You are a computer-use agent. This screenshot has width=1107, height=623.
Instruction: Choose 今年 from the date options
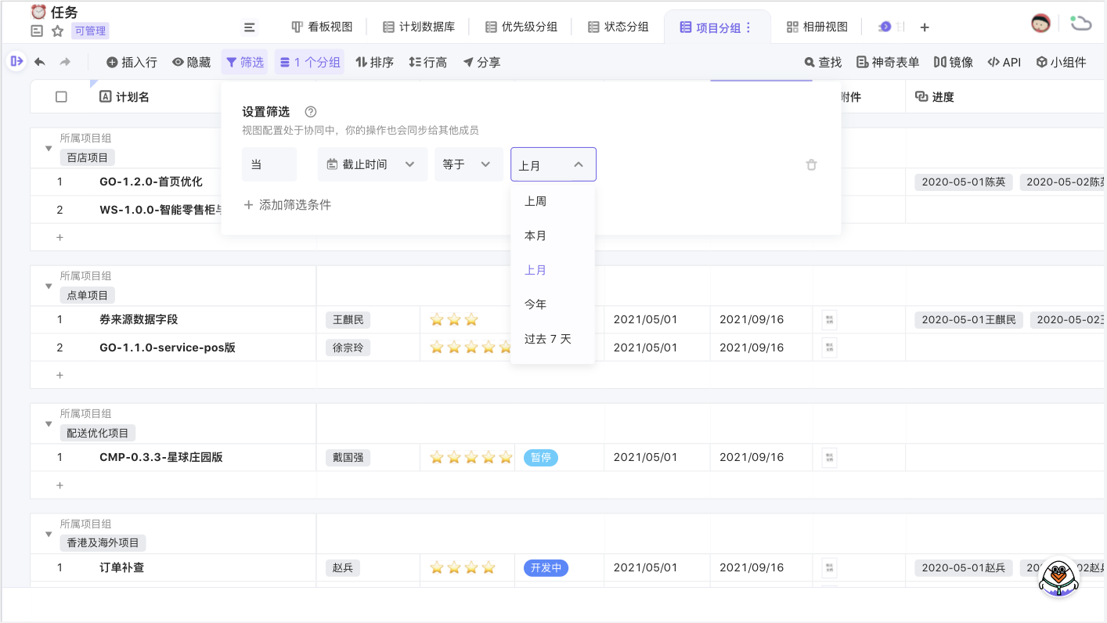click(x=535, y=304)
